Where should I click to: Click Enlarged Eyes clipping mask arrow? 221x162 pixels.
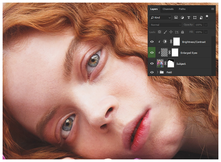(x=159, y=53)
